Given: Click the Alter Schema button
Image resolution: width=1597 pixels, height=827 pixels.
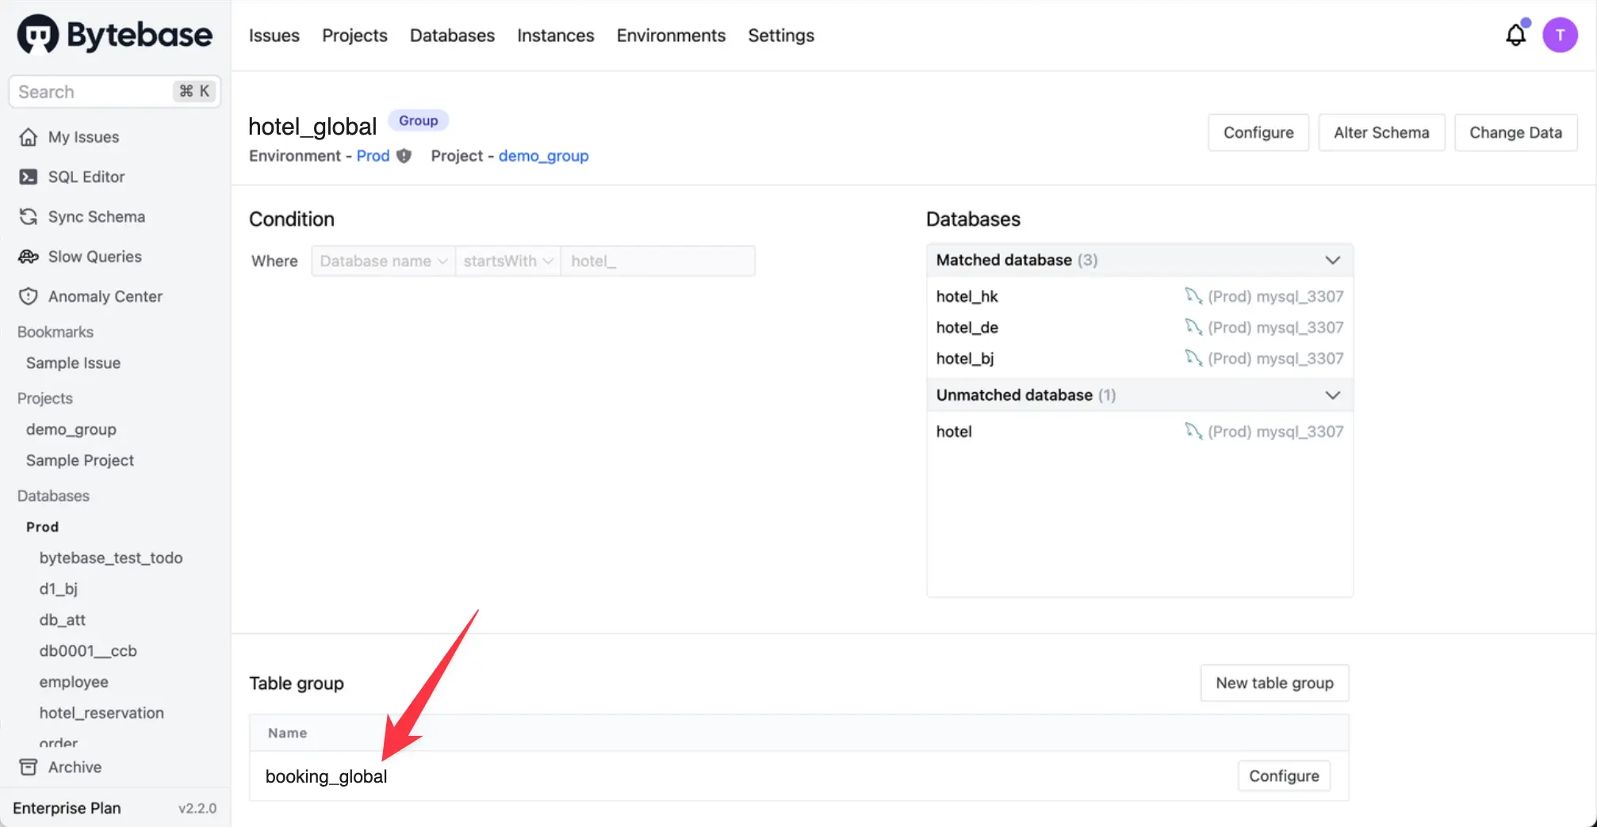Looking at the screenshot, I should 1381,132.
